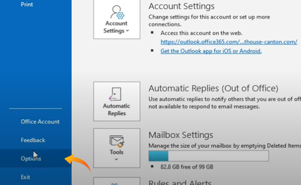Click the Tools envelope icon
The image size is (301, 185).
click(117, 140)
